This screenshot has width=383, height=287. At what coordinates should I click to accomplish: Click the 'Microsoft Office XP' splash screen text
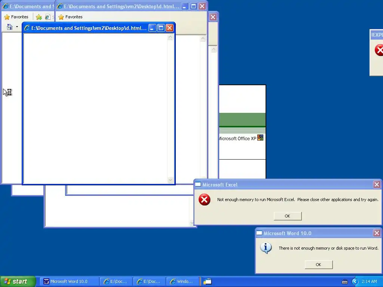pyautogui.click(x=238, y=139)
